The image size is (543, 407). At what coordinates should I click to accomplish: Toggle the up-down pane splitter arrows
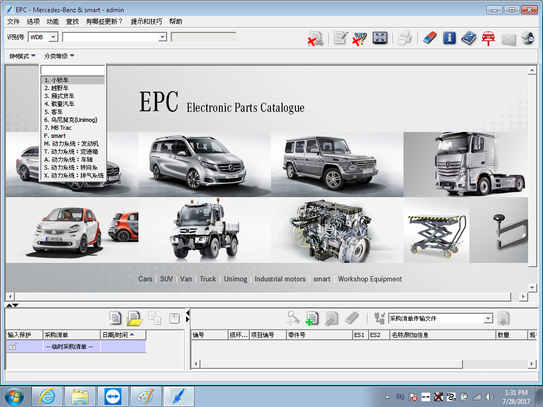13,305
